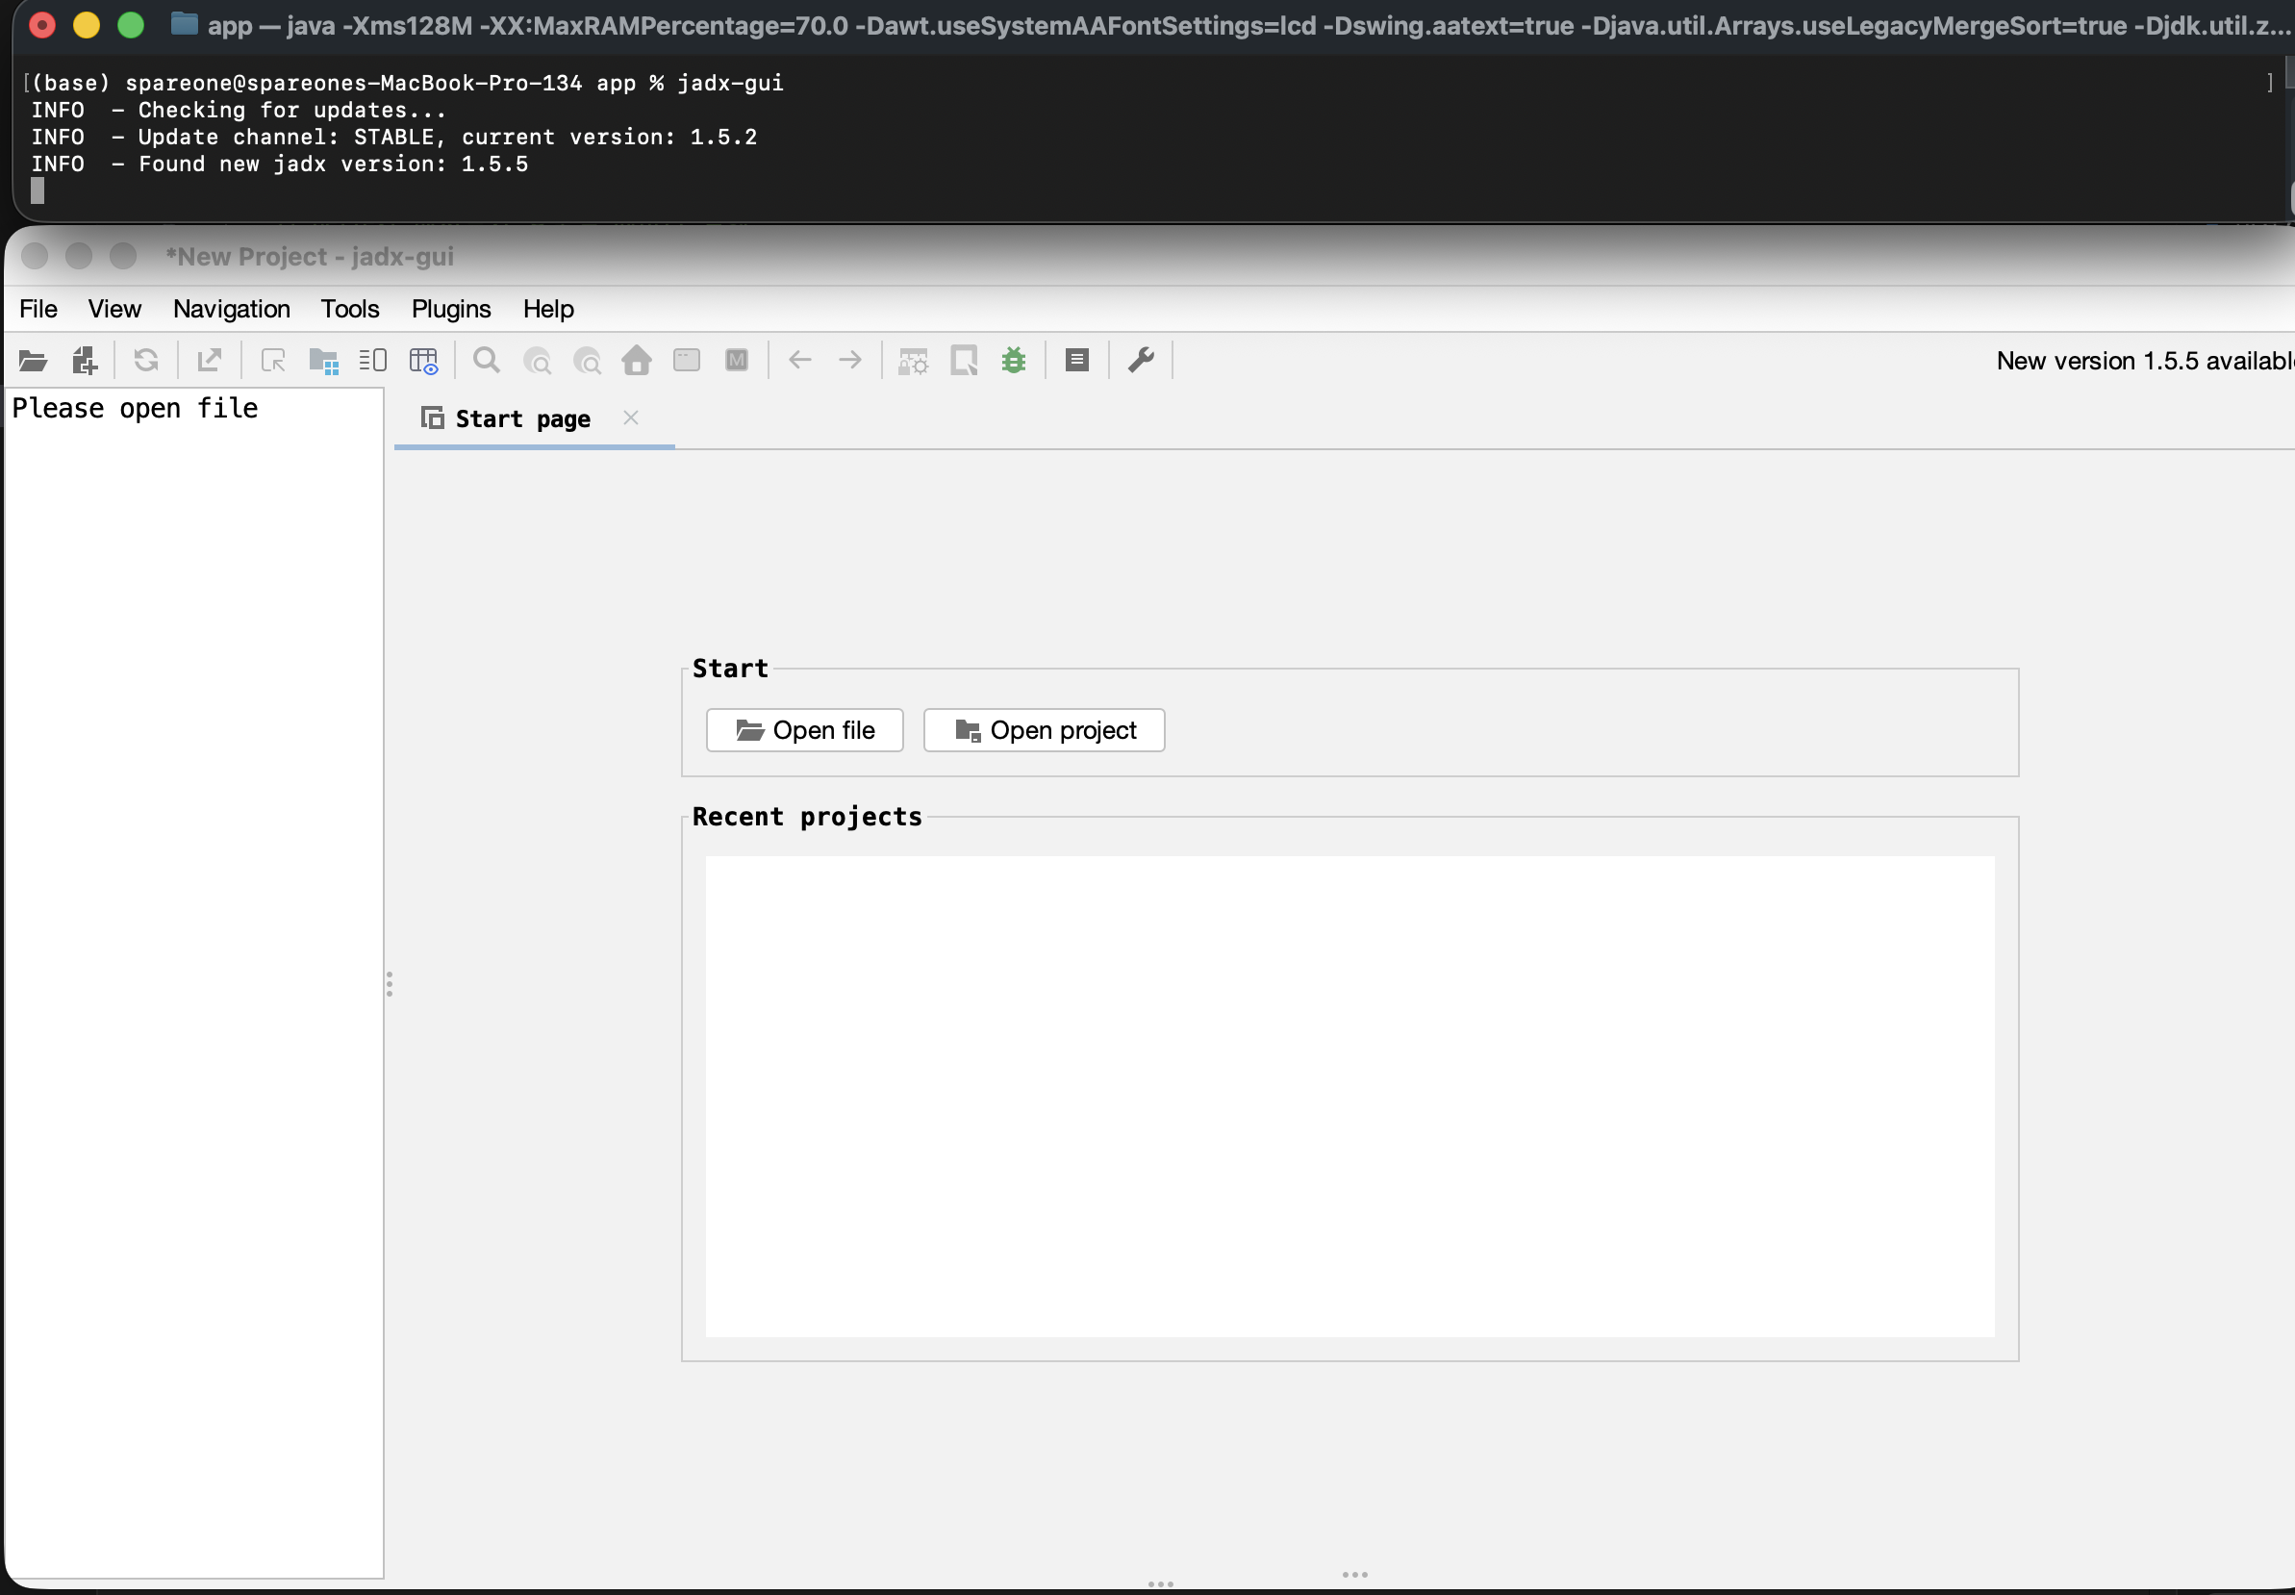
Task: Close the Start page tab
Action: (x=630, y=418)
